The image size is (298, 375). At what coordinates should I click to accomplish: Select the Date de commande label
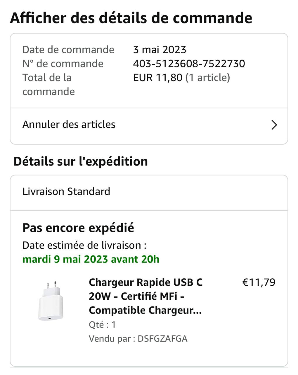[x=68, y=50]
